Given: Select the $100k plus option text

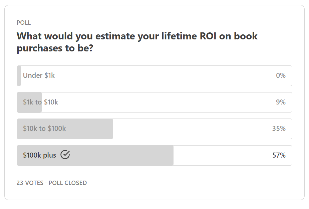Looking at the screenshot, I should (x=39, y=155).
